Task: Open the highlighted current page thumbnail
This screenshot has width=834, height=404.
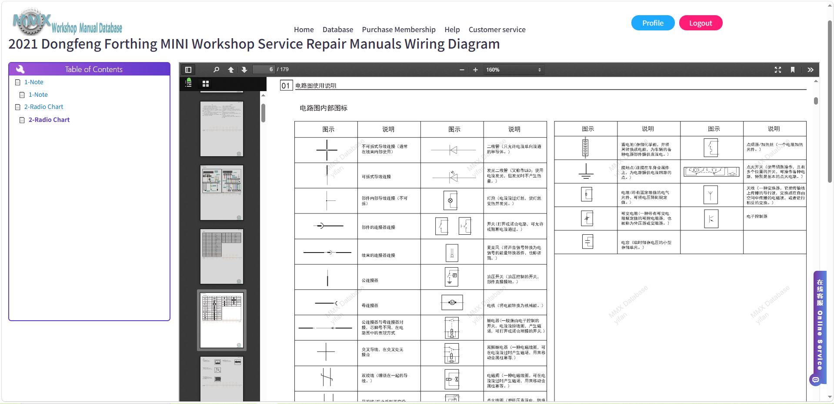Action: (x=222, y=320)
